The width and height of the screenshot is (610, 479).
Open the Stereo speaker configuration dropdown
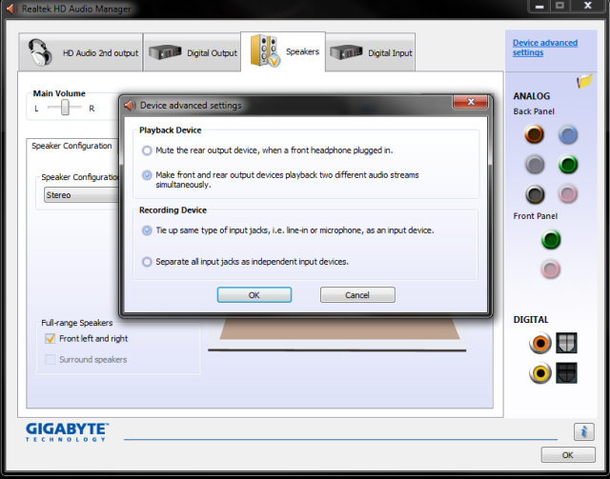click(82, 195)
